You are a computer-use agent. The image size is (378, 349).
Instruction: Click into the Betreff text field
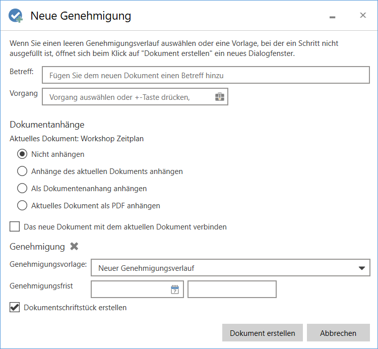(x=206, y=75)
